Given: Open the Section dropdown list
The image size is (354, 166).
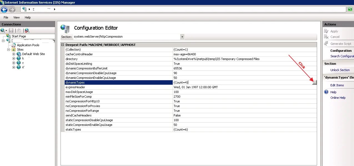Looking at the screenshot, I should point(182,37).
